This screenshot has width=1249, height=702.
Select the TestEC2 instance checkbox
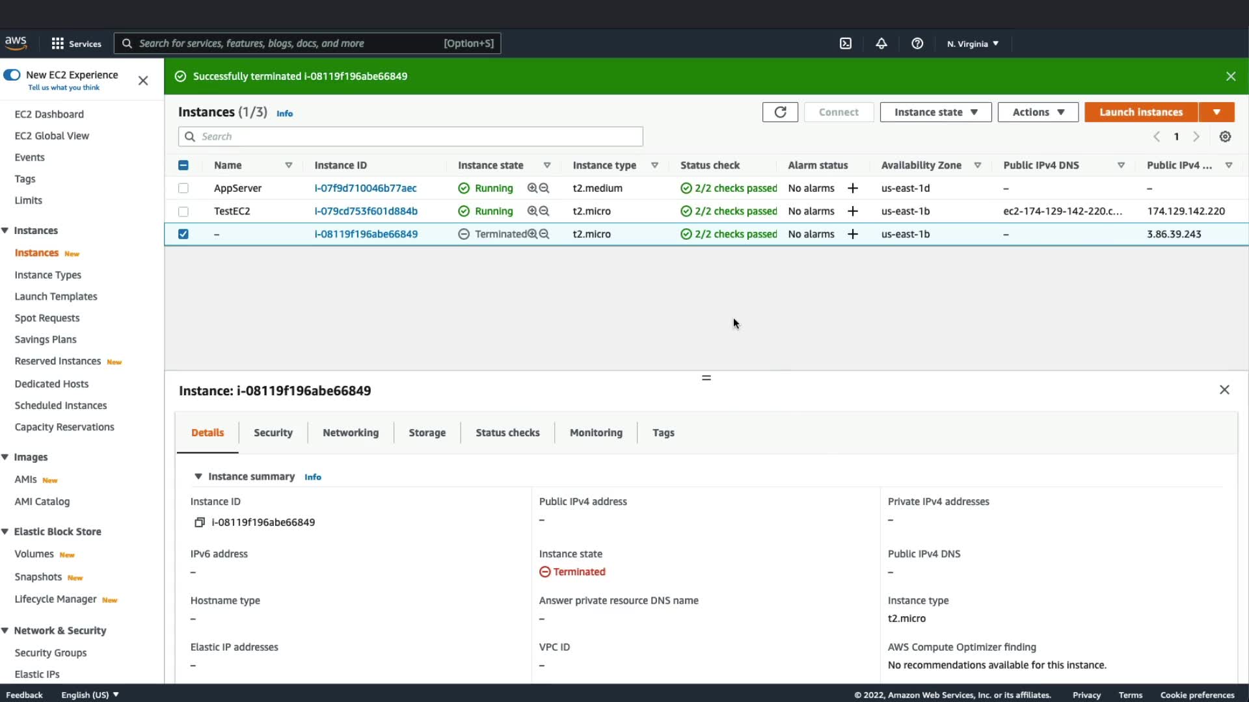[x=183, y=211]
